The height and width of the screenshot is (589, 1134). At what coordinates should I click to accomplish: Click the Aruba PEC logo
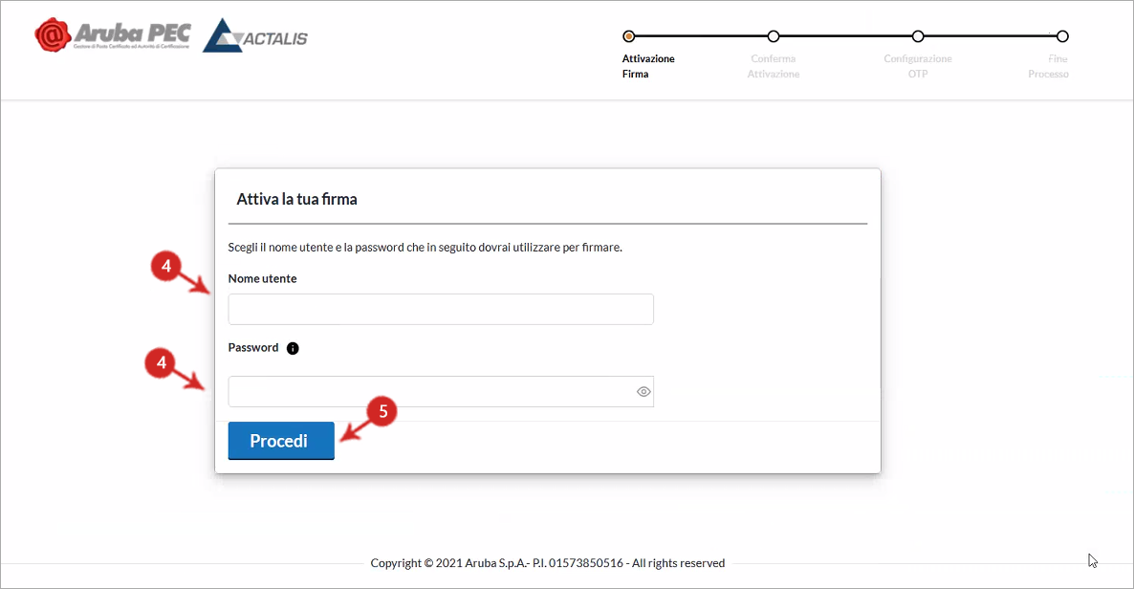click(112, 35)
